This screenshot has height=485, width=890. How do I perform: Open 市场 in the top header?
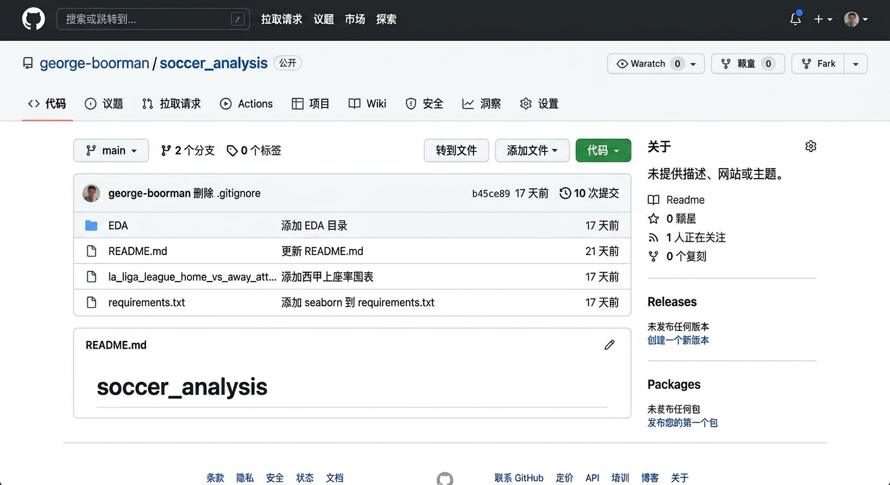pos(355,19)
